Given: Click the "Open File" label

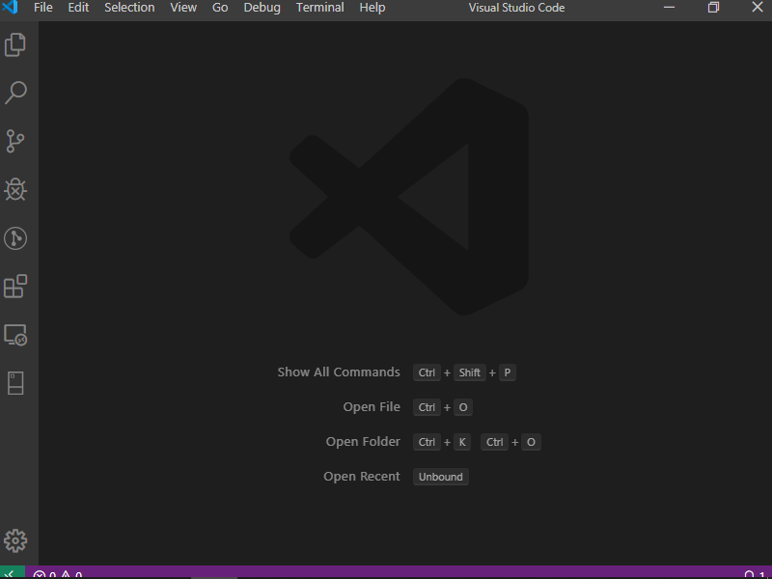Looking at the screenshot, I should [372, 407].
